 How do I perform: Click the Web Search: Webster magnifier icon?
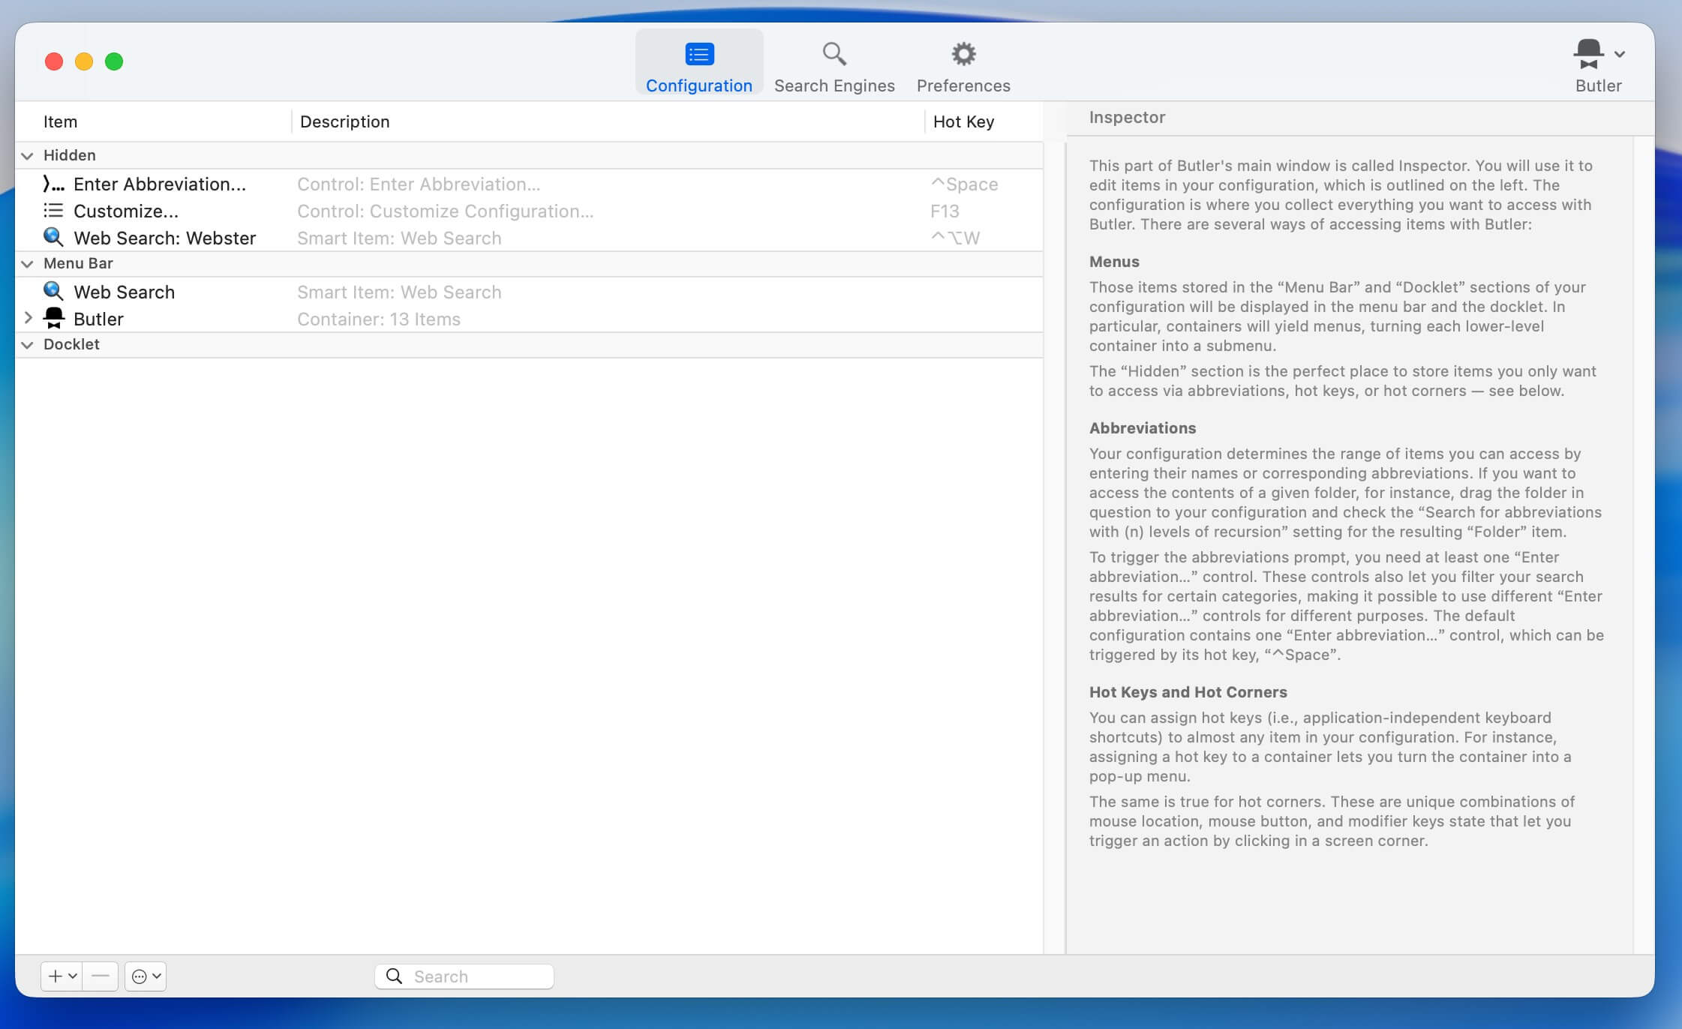pyautogui.click(x=53, y=237)
